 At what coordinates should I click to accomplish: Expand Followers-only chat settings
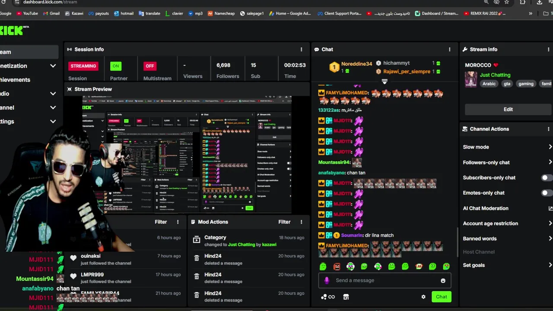(550, 162)
